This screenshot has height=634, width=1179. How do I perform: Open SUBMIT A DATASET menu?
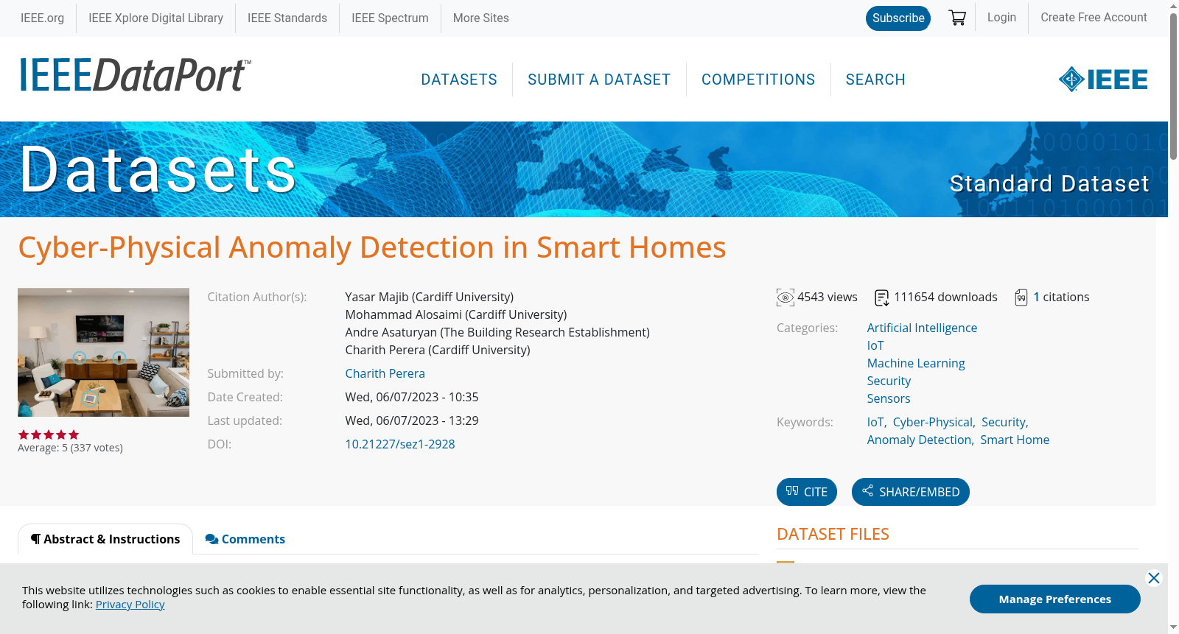coord(599,80)
